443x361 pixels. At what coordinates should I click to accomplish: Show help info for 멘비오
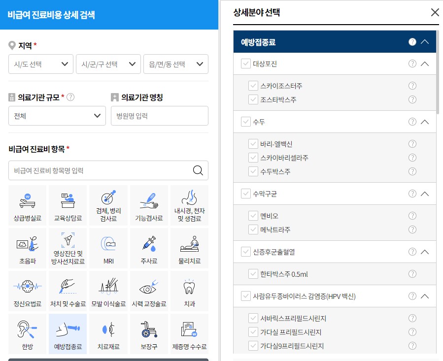412,216
